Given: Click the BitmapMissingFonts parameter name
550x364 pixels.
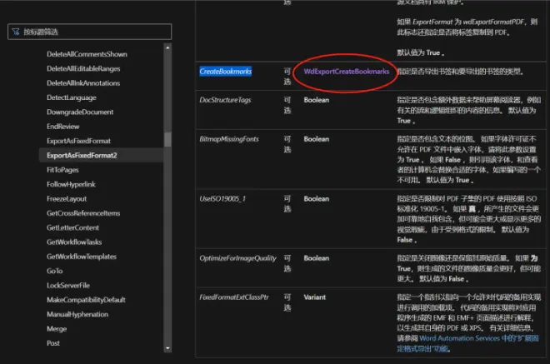Looking at the screenshot, I should (x=229, y=139).
